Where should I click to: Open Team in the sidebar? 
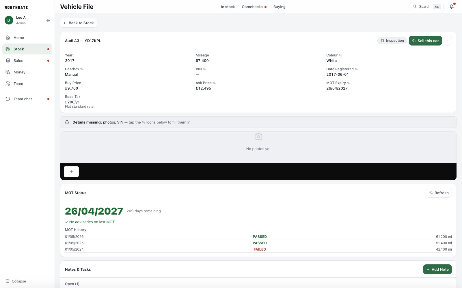[27, 84]
